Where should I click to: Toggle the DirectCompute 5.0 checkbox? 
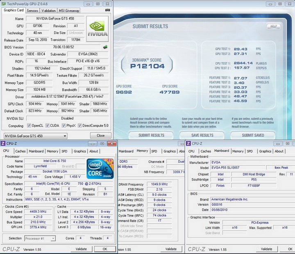click(80, 126)
